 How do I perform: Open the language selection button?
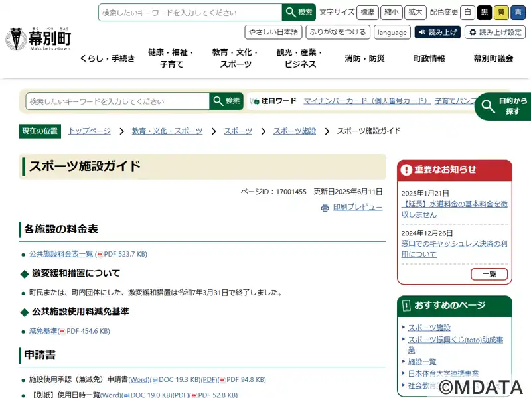[392, 32]
